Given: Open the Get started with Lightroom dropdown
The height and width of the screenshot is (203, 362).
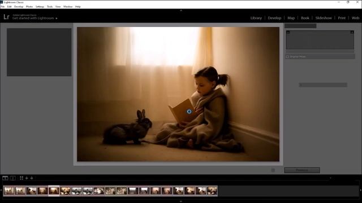Looking at the screenshot, I should (35, 18).
